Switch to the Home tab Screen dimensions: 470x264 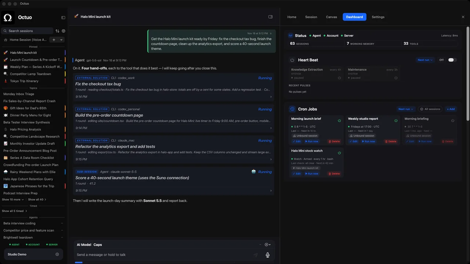coord(292,17)
